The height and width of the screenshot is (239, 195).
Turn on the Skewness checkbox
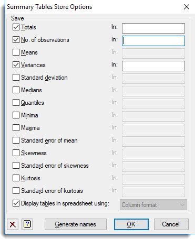[x=16, y=153]
